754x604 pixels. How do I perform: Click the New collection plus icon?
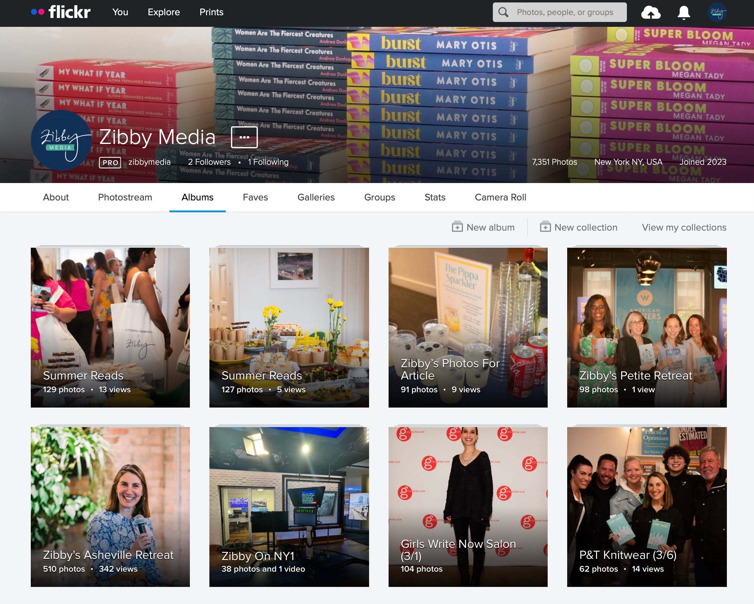(545, 227)
